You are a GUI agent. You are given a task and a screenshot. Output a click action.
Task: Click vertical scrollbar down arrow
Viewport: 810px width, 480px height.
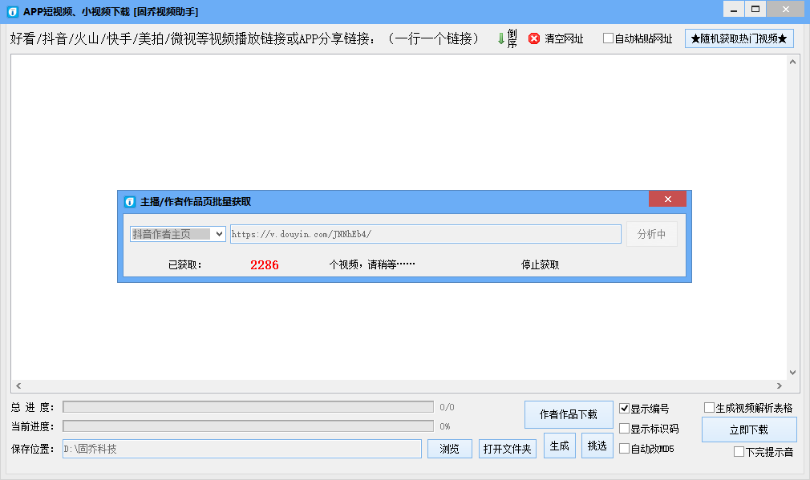[x=793, y=373]
